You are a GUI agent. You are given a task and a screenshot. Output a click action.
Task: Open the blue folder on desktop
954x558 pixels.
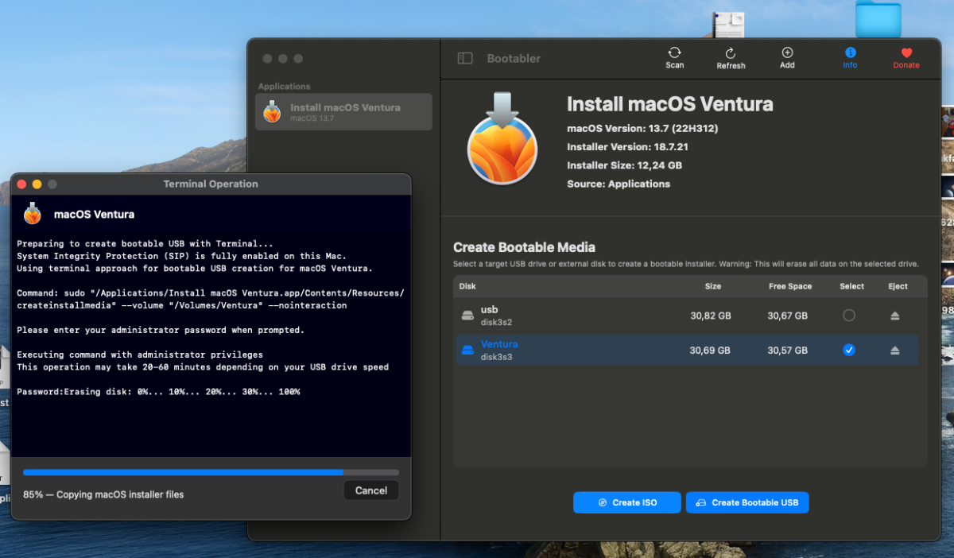[878, 18]
